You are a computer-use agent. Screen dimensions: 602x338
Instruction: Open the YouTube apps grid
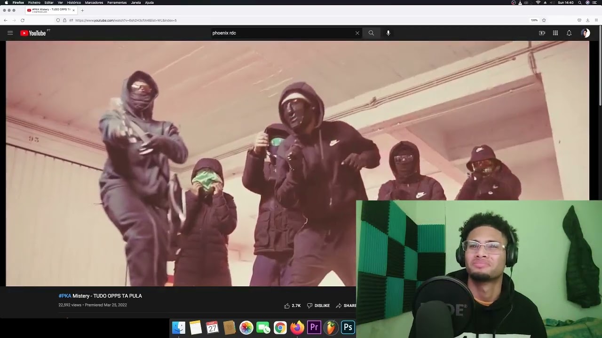click(555, 33)
